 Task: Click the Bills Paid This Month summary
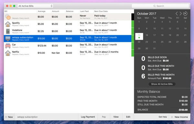158,76
